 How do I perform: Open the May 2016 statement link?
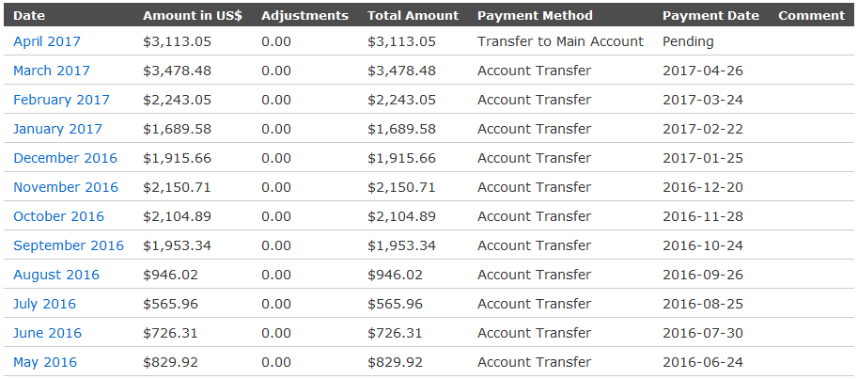45,362
